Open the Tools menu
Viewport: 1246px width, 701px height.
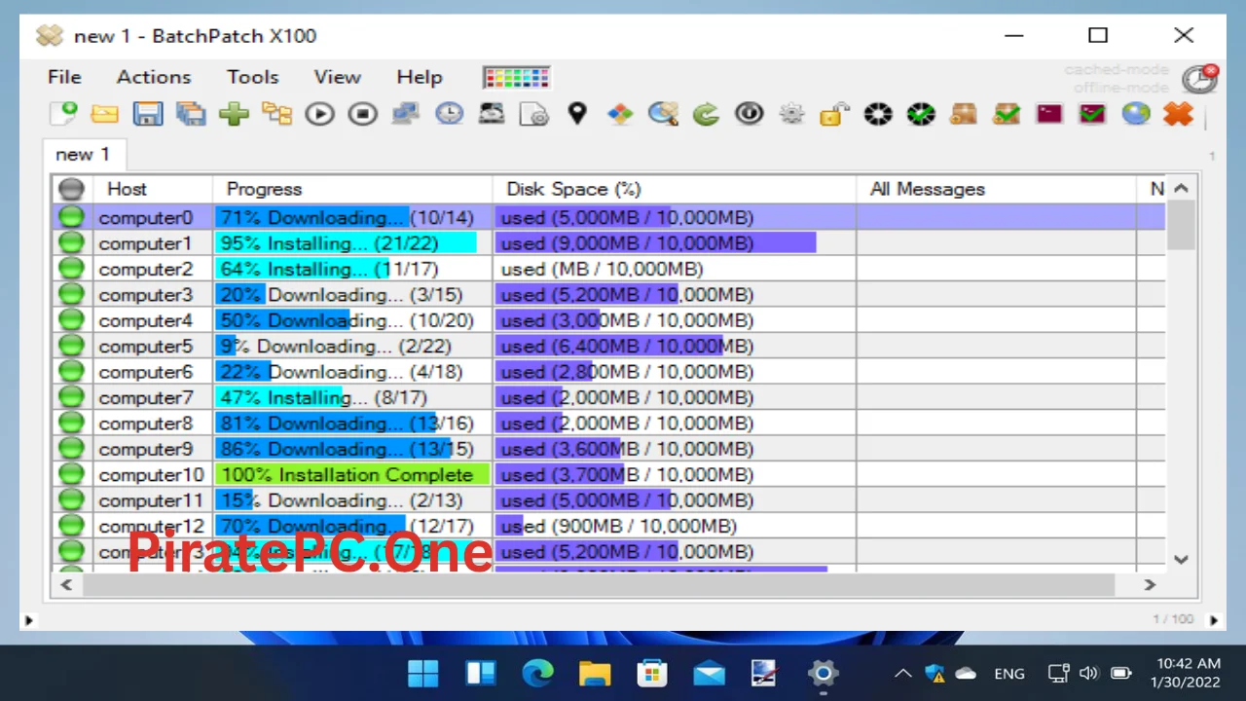(x=253, y=77)
